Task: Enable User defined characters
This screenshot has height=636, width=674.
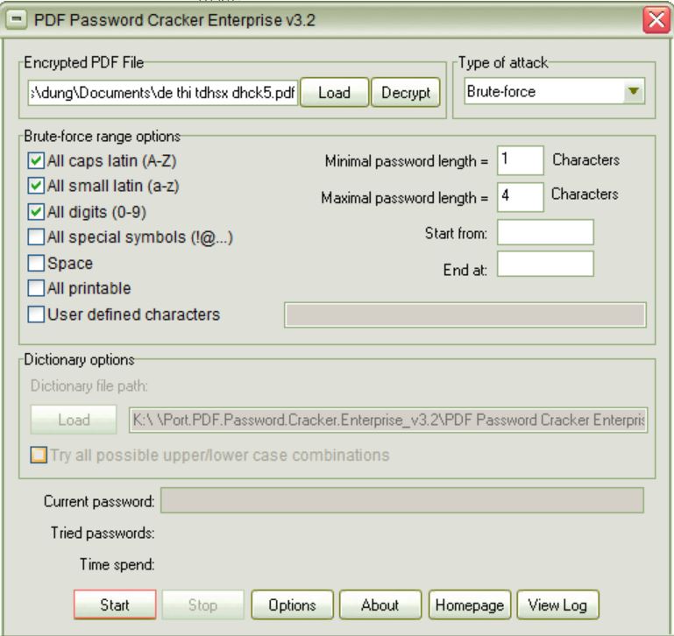Action: coord(36,314)
